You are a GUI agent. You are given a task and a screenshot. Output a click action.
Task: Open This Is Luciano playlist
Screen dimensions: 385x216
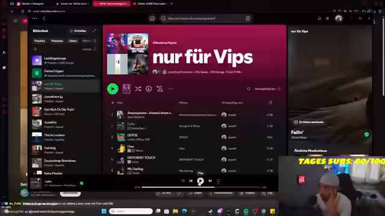(65, 137)
